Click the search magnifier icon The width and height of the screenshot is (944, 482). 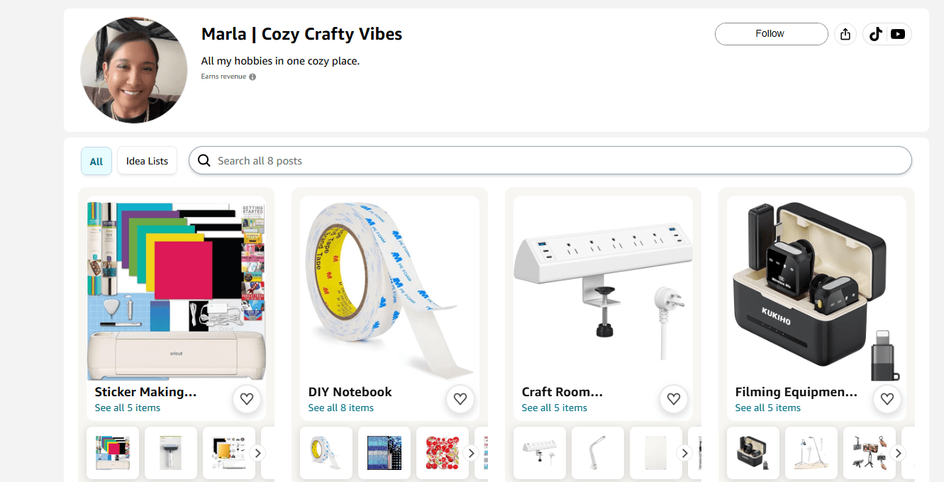pos(204,160)
